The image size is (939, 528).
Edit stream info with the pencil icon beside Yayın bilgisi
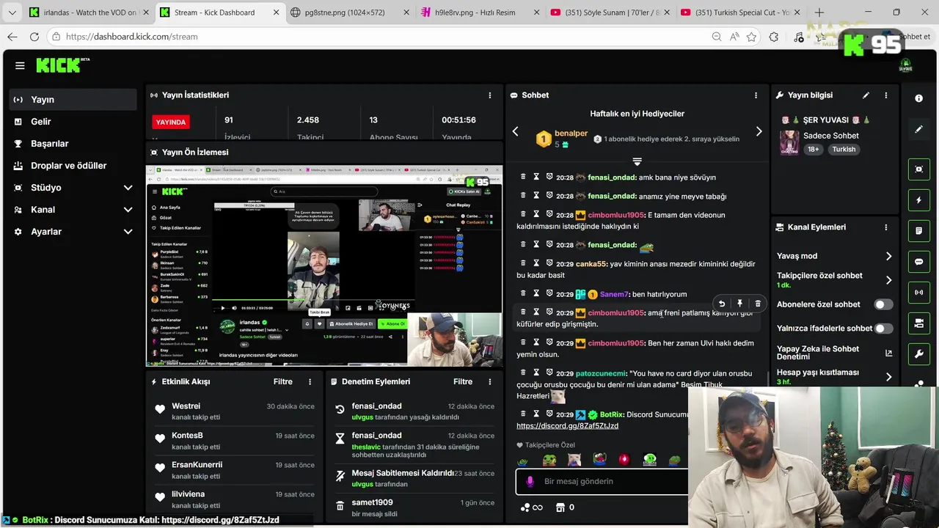click(866, 95)
